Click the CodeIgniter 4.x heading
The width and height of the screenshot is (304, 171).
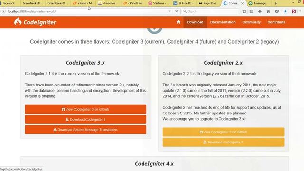154,163
